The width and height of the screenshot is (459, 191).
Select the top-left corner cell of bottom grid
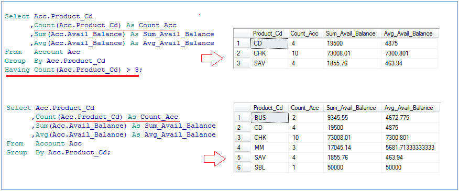(243, 108)
